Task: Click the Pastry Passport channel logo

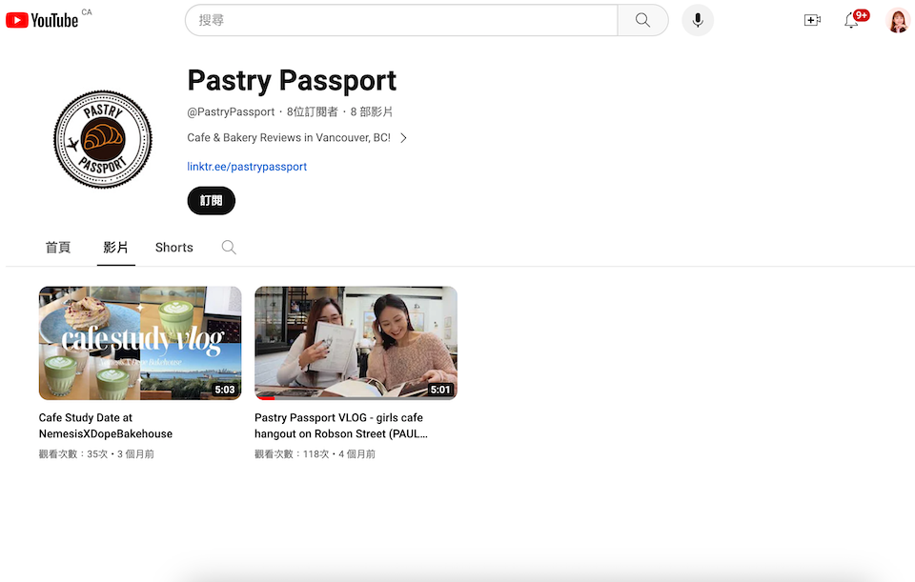Action: pyautogui.click(x=103, y=141)
